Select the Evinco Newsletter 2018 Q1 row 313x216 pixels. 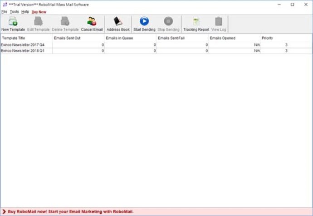(x=156, y=51)
